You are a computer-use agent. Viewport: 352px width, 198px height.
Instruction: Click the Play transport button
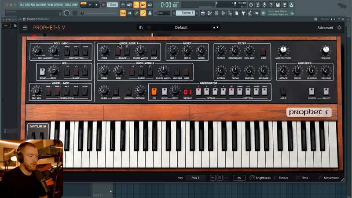point(90,5)
